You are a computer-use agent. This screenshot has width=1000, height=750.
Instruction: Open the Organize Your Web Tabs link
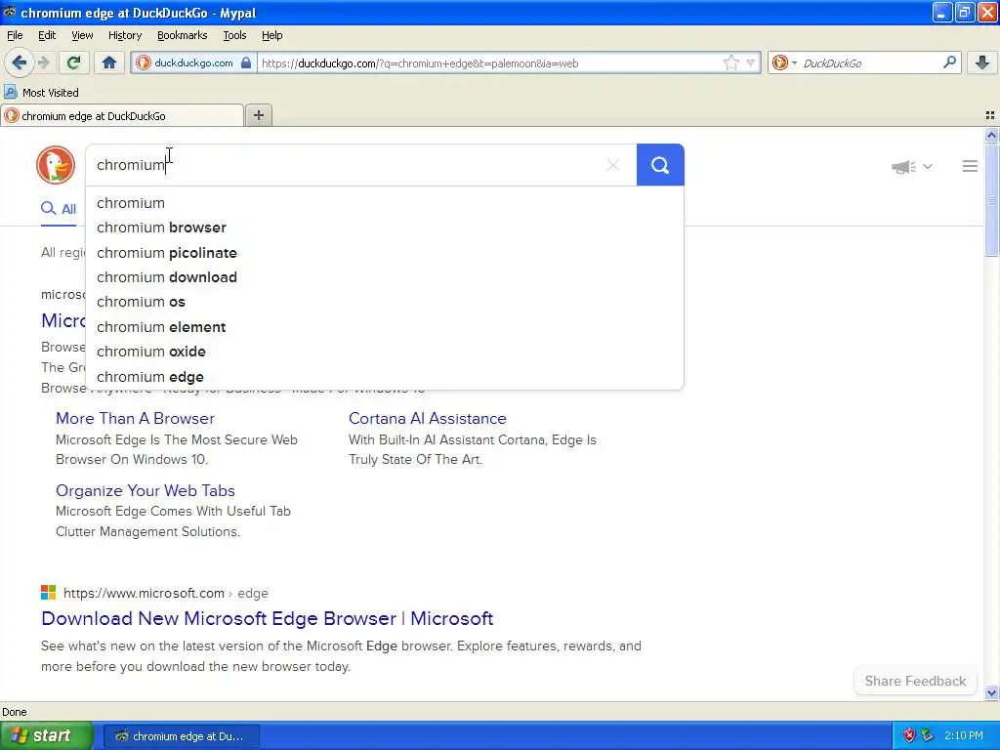click(x=146, y=490)
